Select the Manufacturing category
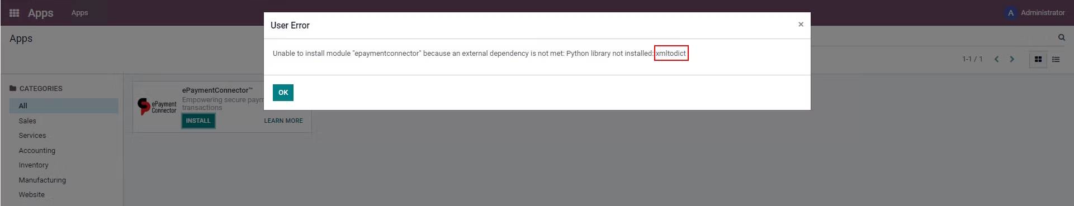The image size is (1074, 206). (42, 180)
